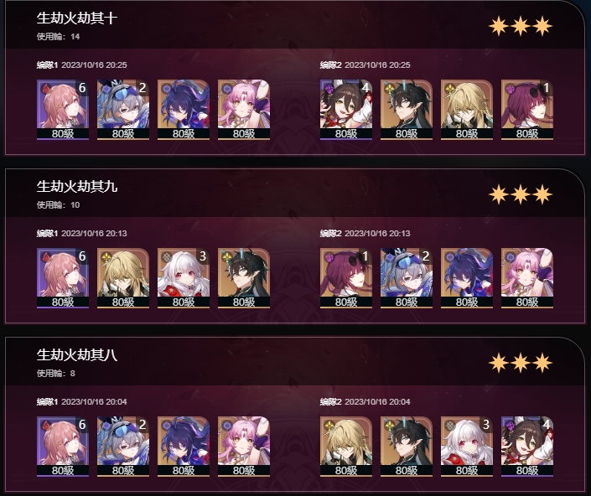
Task: Click dark blue-haired character in 生劫火劫其十 team 1
Action: [x=184, y=110]
